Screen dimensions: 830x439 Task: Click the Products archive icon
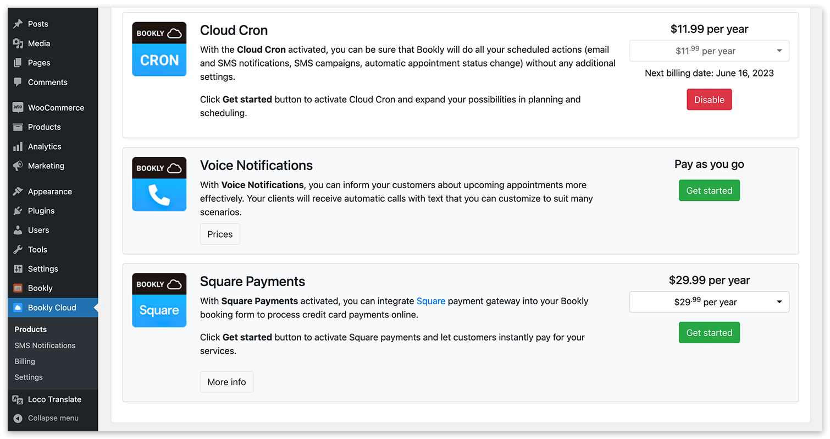click(18, 127)
